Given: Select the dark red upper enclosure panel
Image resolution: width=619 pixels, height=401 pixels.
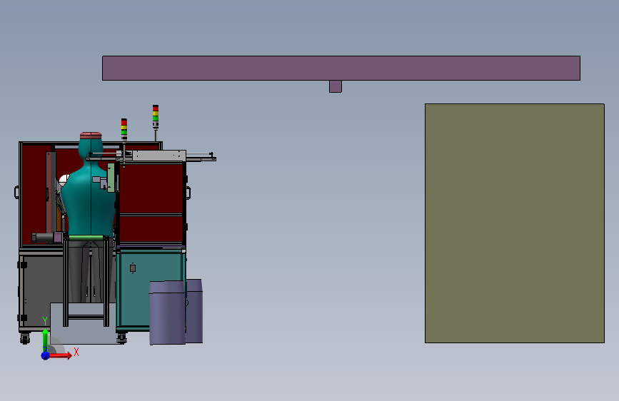Looking at the screenshot, I should [151, 188].
